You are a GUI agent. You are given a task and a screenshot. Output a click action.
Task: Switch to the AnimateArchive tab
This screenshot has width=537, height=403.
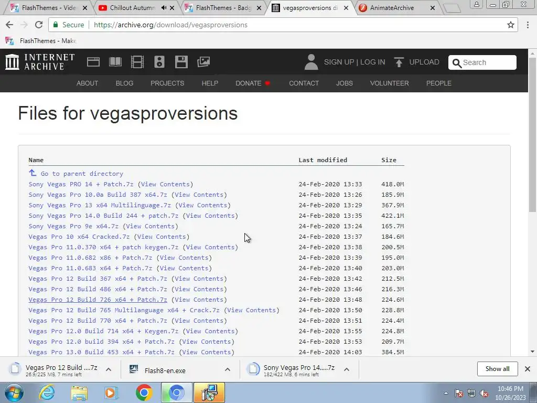click(392, 7)
